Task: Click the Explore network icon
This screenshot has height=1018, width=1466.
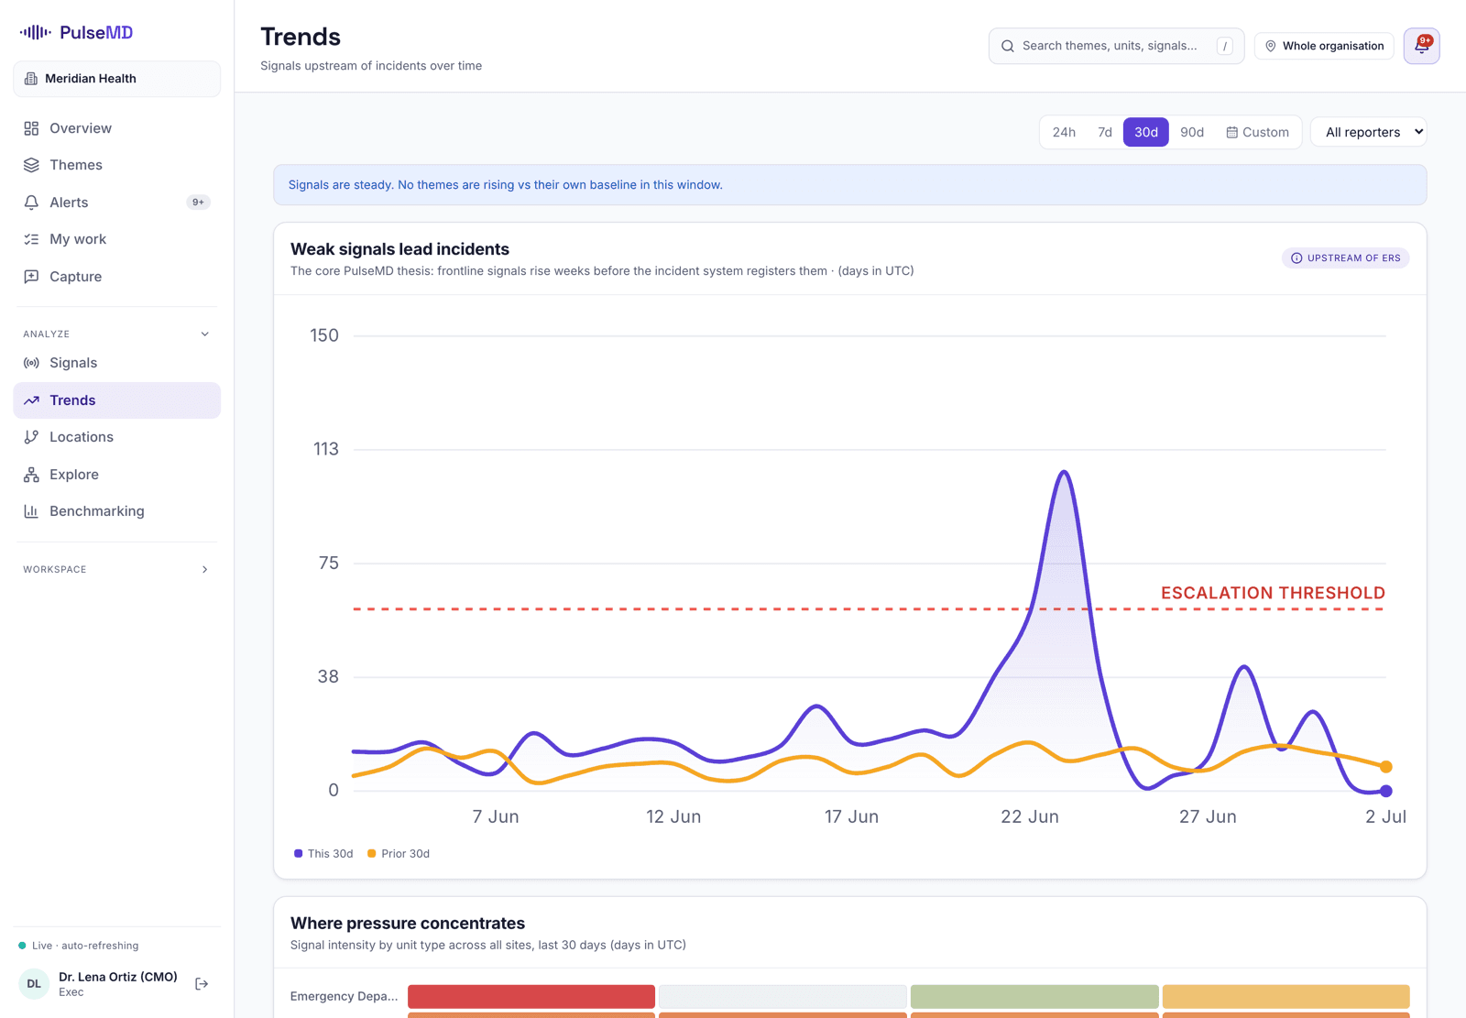Action: (x=31, y=475)
